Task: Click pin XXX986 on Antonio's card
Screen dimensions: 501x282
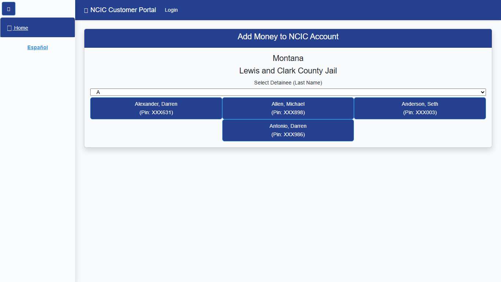Action: (x=288, y=134)
